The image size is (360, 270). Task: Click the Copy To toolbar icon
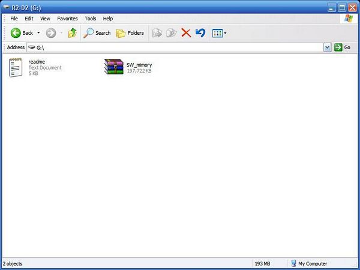pyautogui.click(x=172, y=33)
